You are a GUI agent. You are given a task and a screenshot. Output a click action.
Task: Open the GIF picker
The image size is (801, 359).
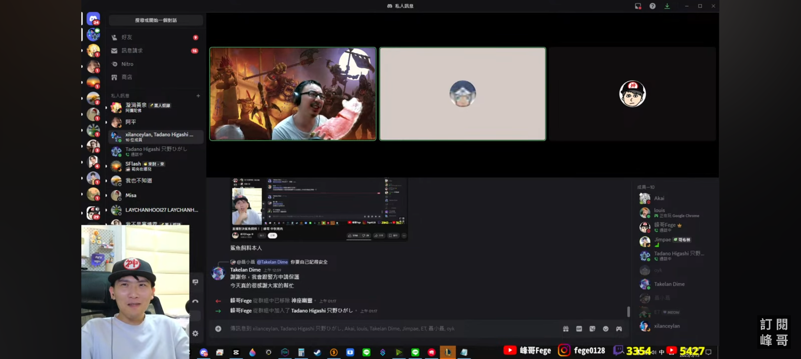(x=579, y=328)
